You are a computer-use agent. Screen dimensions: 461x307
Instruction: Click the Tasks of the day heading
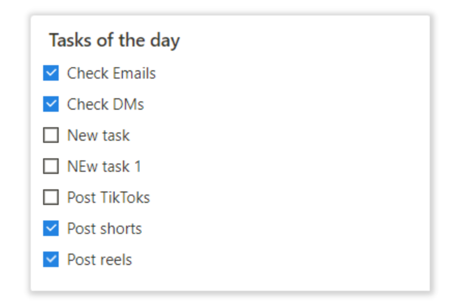tap(114, 41)
